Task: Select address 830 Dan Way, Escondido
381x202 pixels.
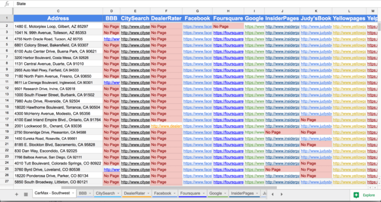Action: tap(46, 151)
